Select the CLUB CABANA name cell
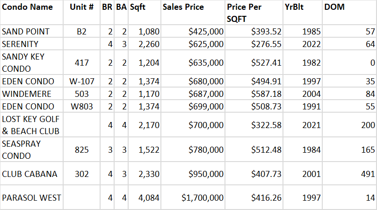 [29, 174]
